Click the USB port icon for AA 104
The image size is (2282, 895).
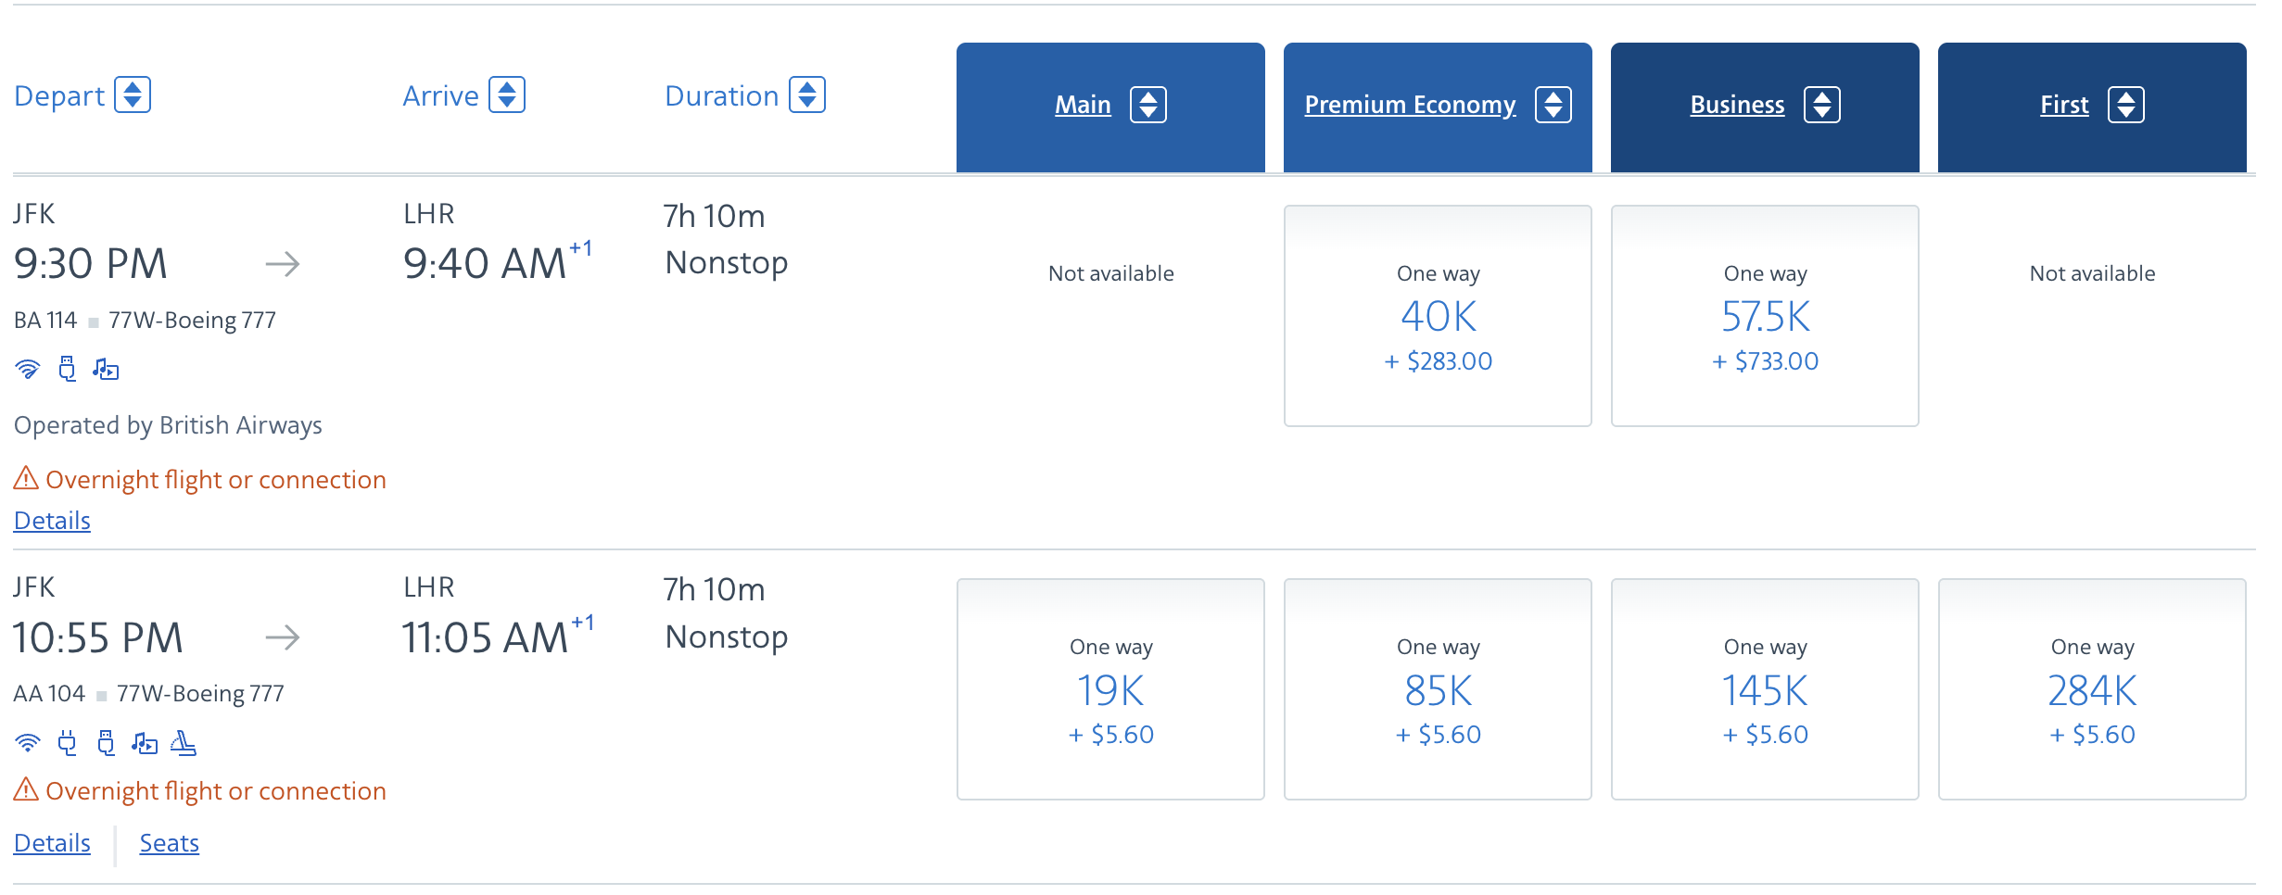pyautogui.click(x=107, y=743)
